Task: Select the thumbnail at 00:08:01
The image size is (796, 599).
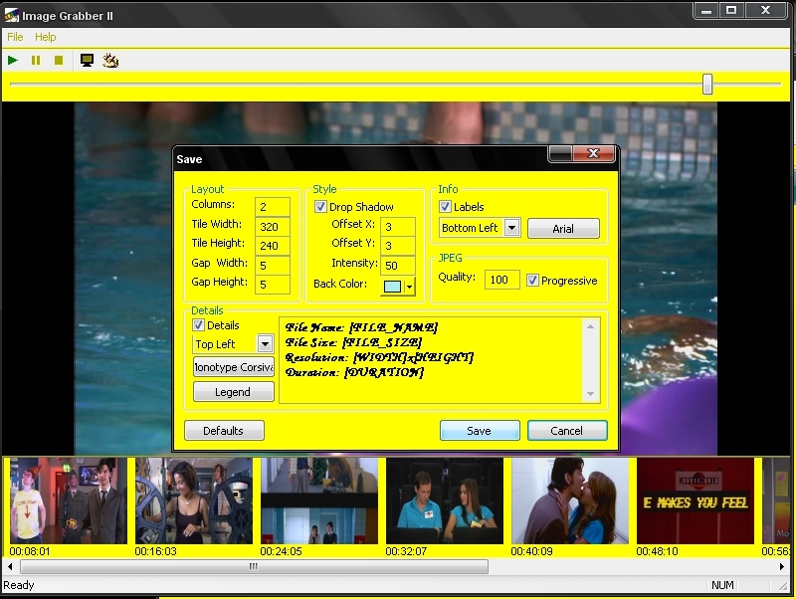Action: pyautogui.click(x=69, y=500)
